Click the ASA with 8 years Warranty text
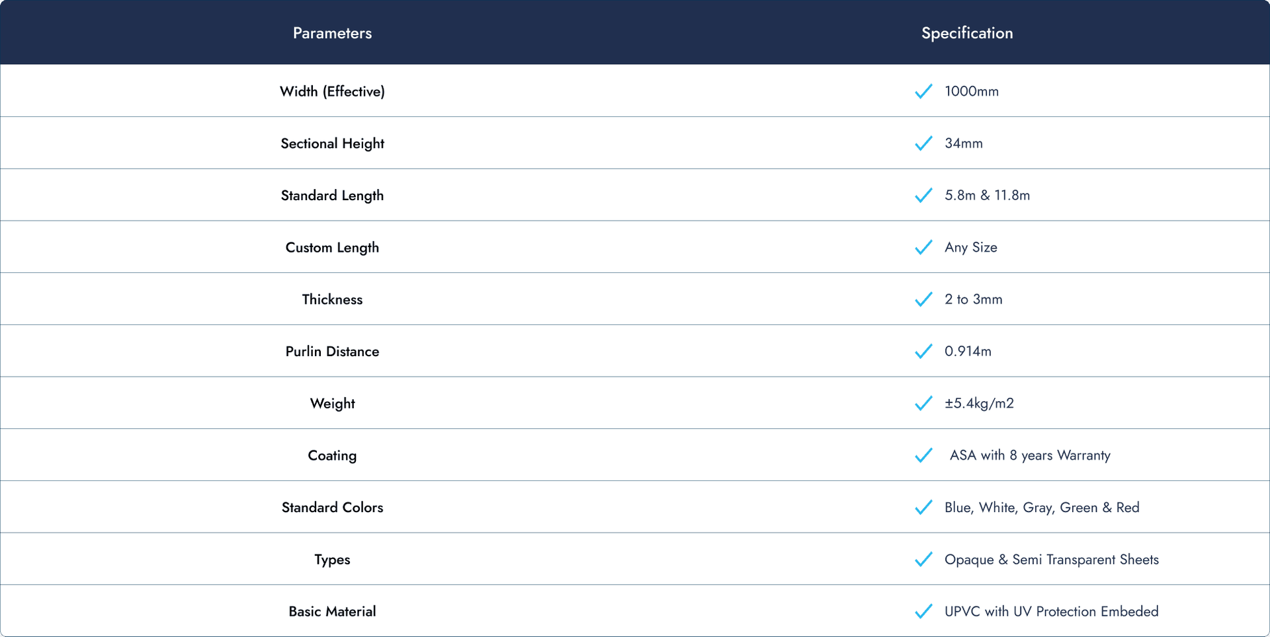 click(1030, 455)
